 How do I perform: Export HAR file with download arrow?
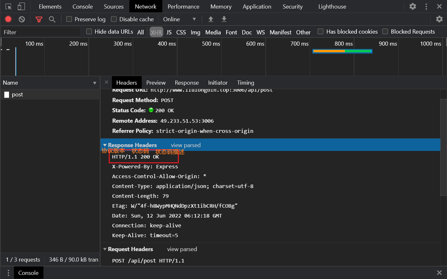click(224, 19)
